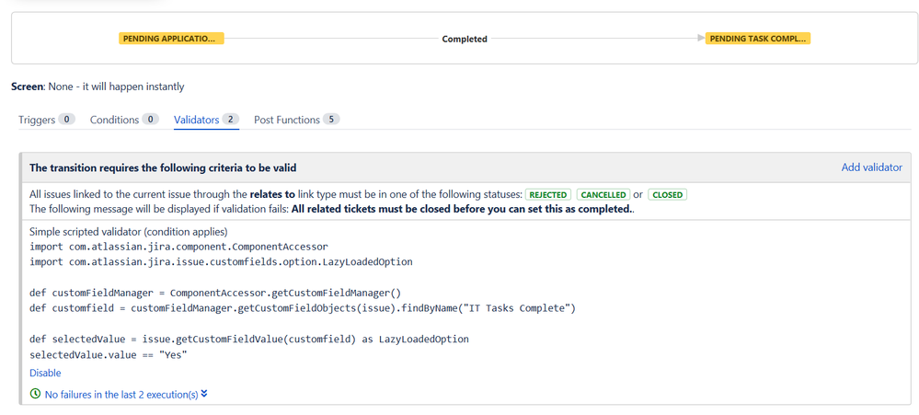Select the Validators tab
The height and width of the screenshot is (415, 919).
point(197,120)
